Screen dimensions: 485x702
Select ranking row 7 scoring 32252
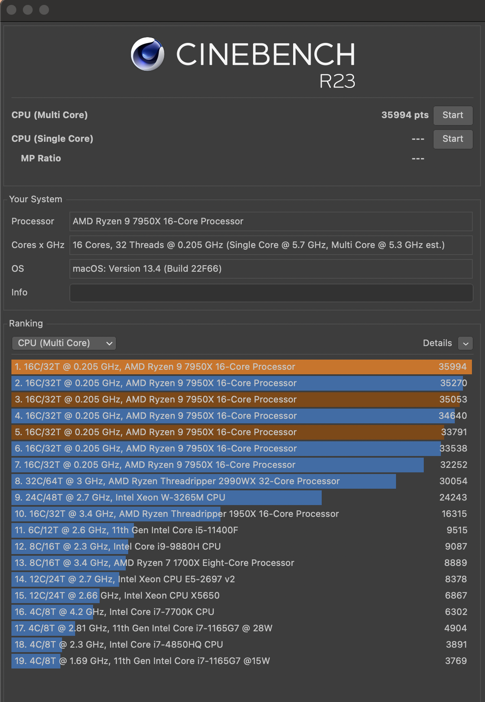(242, 465)
